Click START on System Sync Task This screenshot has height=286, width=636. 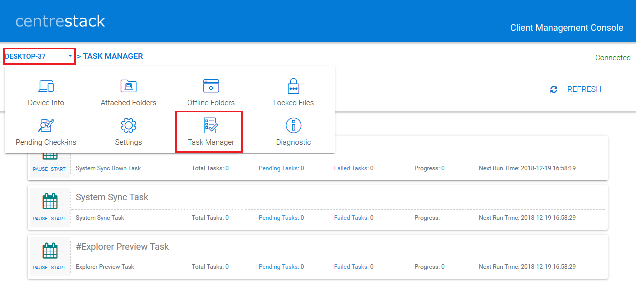point(58,218)
